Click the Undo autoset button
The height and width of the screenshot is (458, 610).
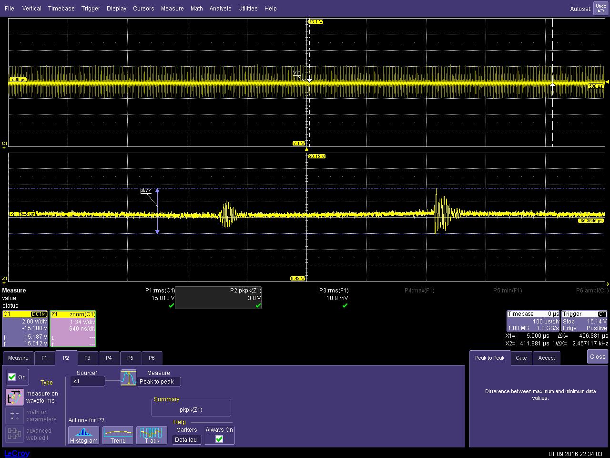point(600,8)
